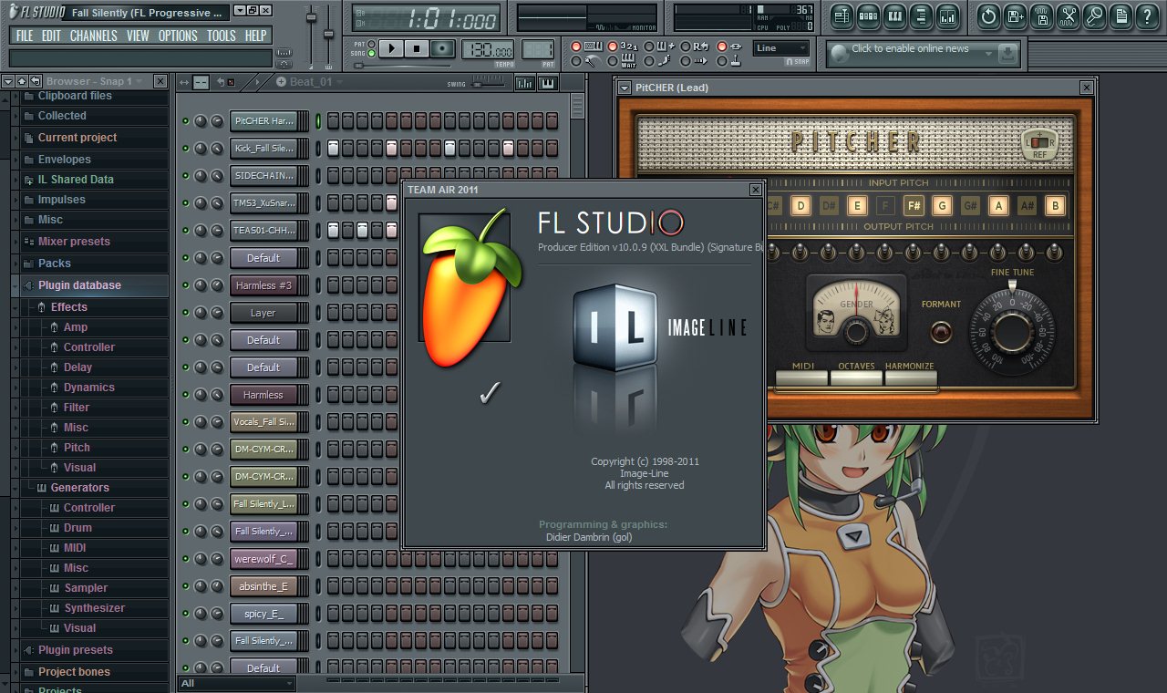The image size is (1167, 693).
Task: Select the werewolf_C_ channel button
Action: click(263, 559)
